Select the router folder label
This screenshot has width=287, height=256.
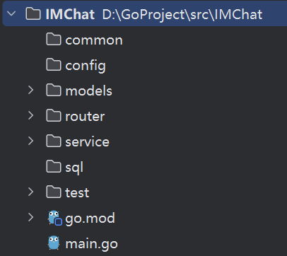tap(85, 117)
